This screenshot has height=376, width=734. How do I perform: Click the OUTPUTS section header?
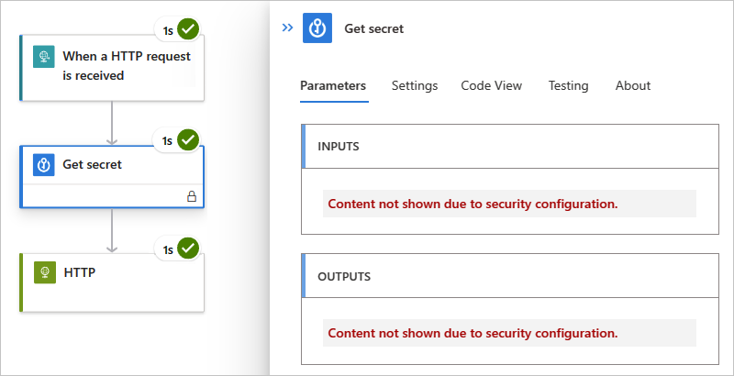pos(510,276)
